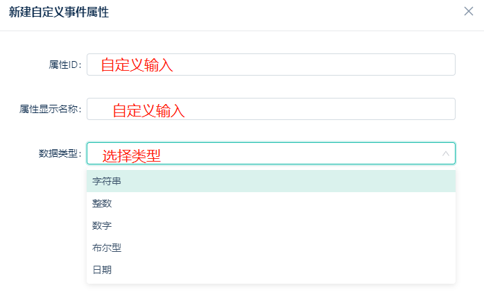This screenshot has height=299, width=484.
Task: Click the 数据类型 label
Action: pos(60,153)
